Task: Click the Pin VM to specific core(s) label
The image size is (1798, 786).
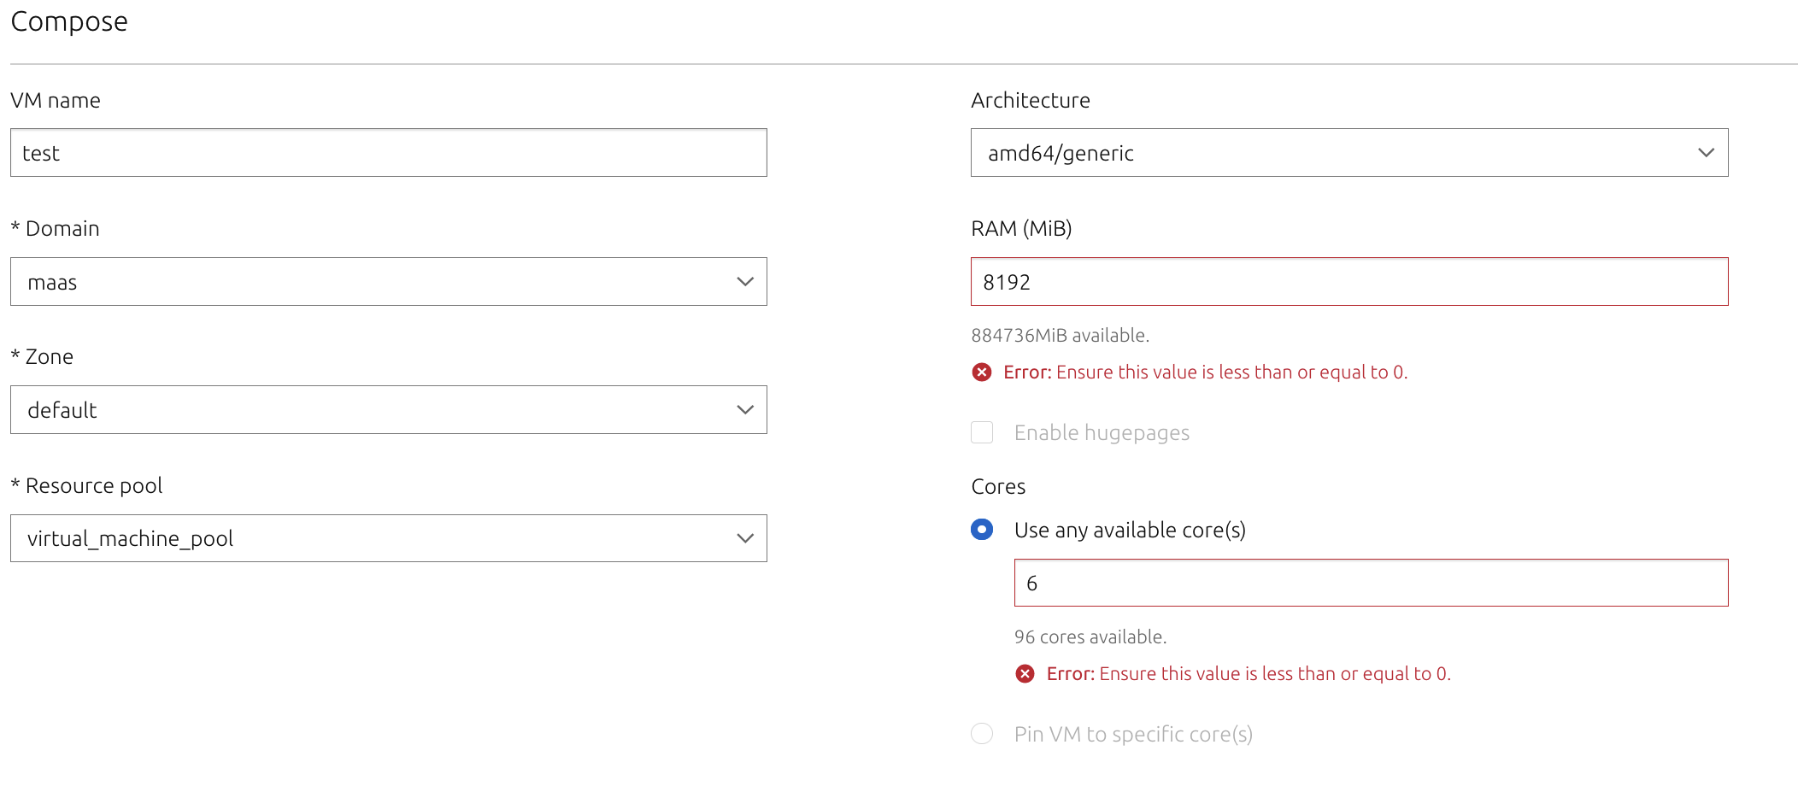Action: pyautogui.click(x=1133, y=735)
